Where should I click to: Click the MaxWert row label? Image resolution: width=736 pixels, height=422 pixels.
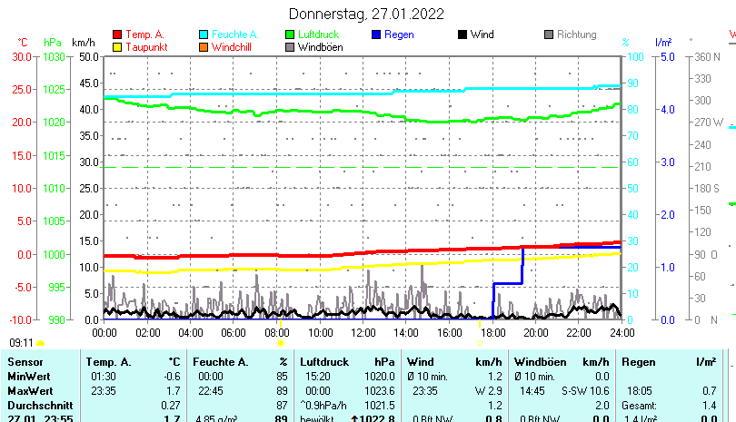pyautogui.click(x=29, y=390)
